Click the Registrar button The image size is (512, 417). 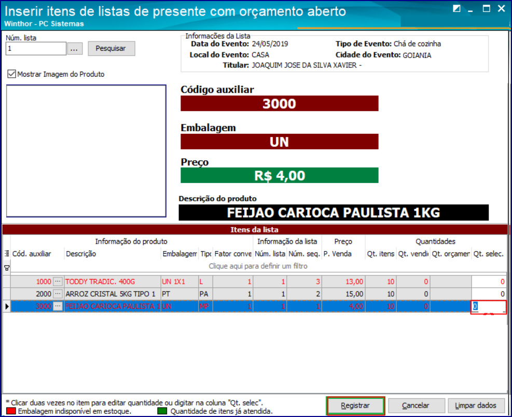click(355, 406)
